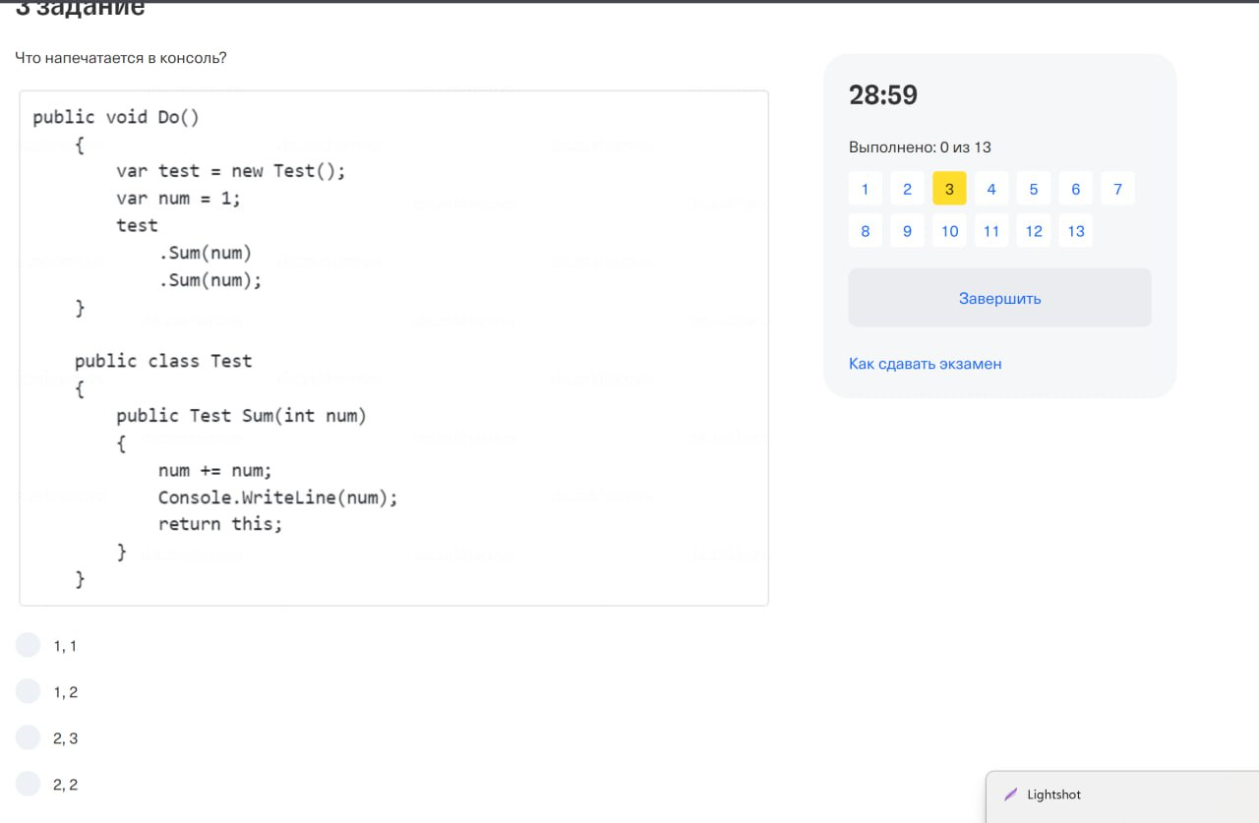Go to the last question 13
Image resolution: width=1259 pixels, height=823 pixels.
click(x=1076, y=231)
